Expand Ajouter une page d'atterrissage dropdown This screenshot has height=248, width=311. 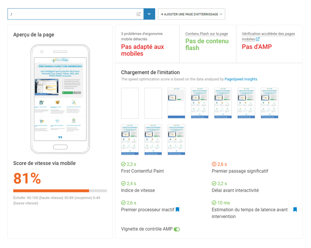(x=191, y=14)
